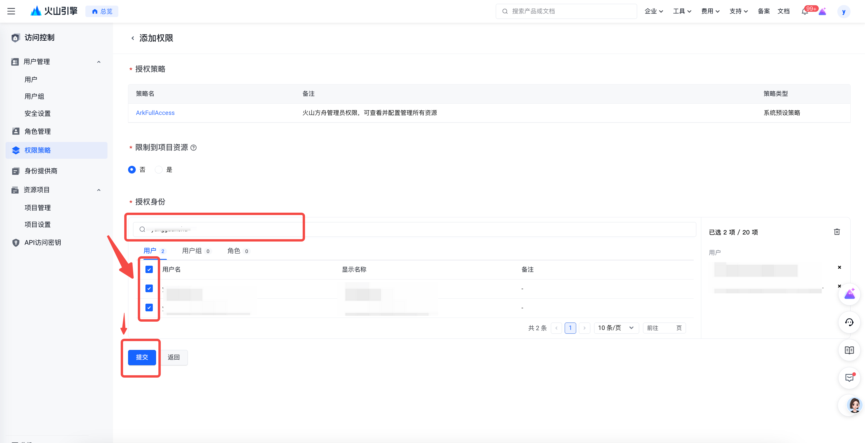The width and height of the screenshot is (865, 443).
Task: Click the back arrow beside 添加权限
Action: [x=133, y=38]
